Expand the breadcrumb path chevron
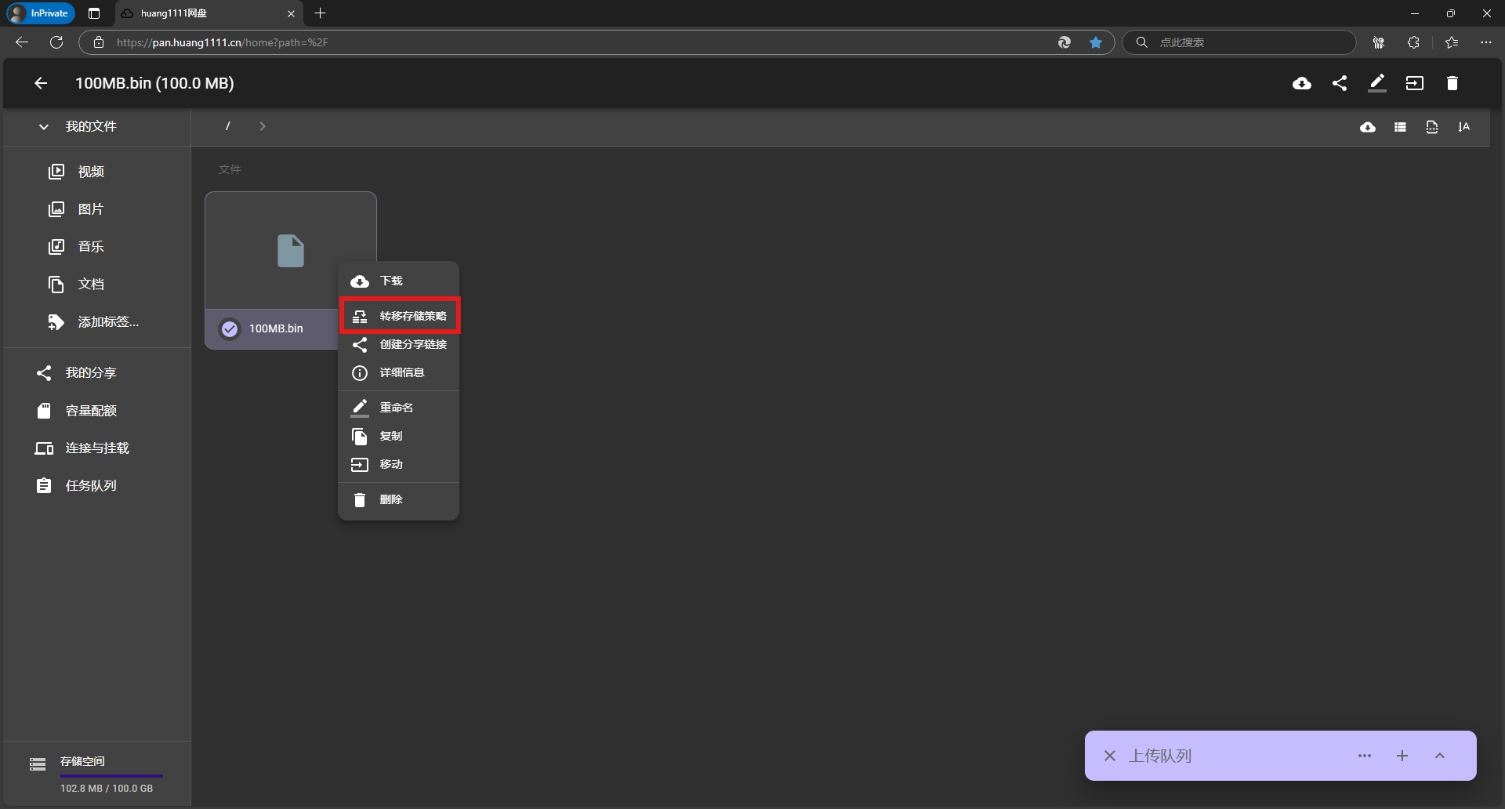The height and width of the screenshot is (809, 1505). click(x=263, y=126)
